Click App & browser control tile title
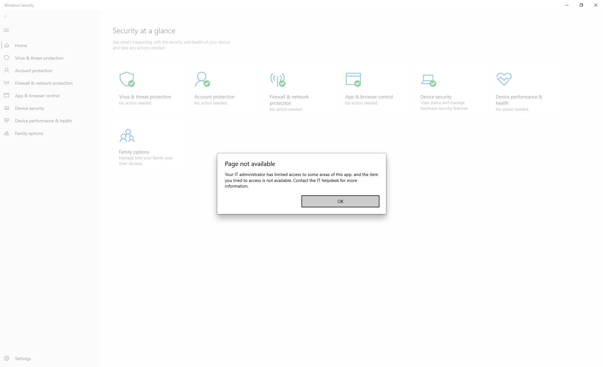This screenshot has height=367, width=603. click(x=369, y=97)
